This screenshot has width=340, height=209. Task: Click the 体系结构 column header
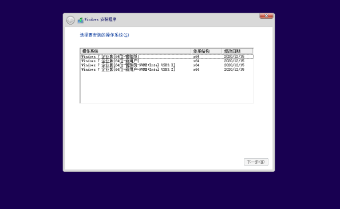(x=207, y=51)
